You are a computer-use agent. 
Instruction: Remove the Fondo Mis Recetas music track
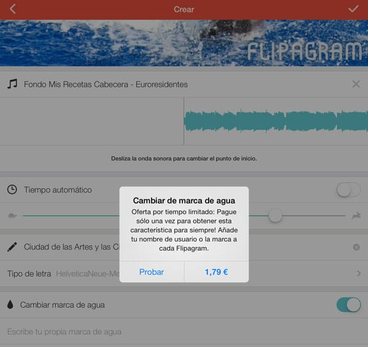pyautogui.click(x=356, y=84)
